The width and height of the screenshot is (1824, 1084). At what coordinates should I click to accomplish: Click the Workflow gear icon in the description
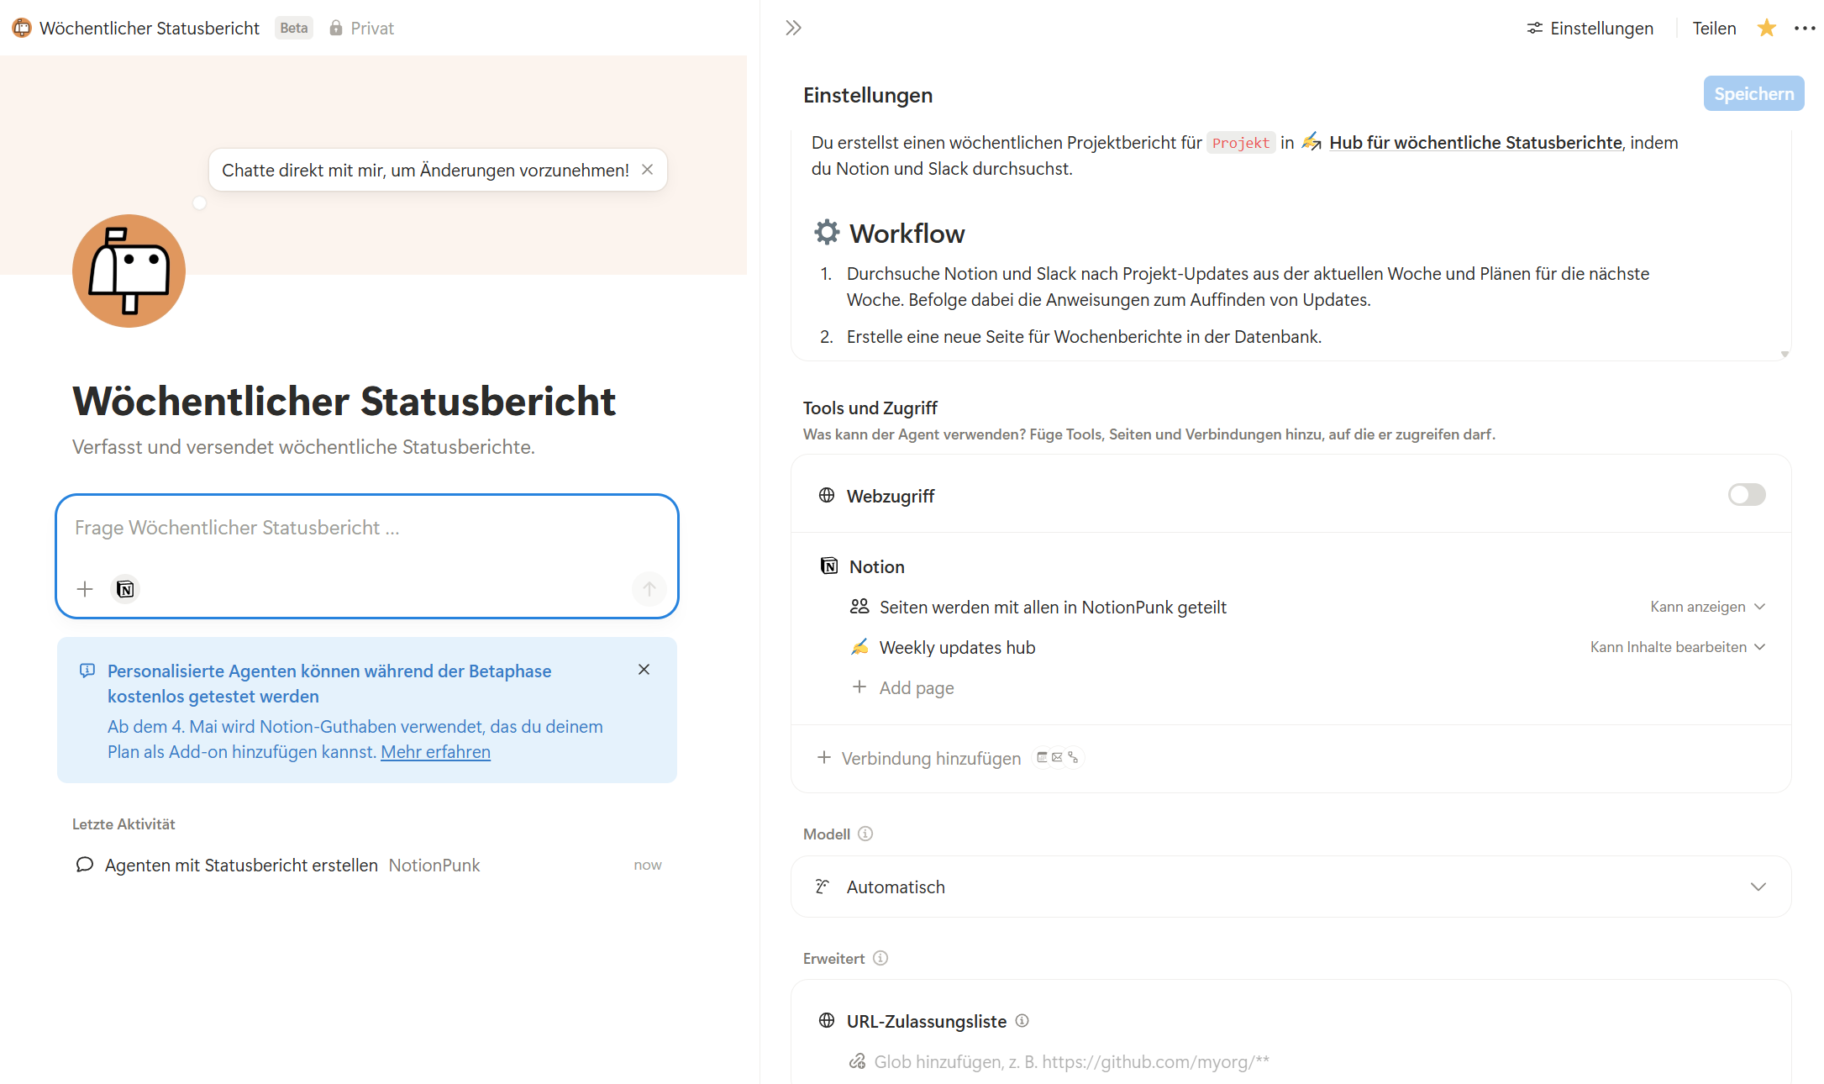[827, 232]
